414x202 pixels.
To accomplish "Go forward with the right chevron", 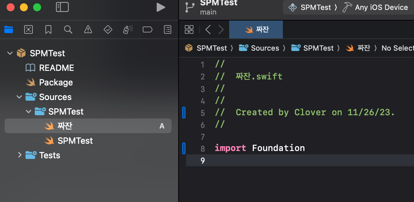I will point(221,29).
